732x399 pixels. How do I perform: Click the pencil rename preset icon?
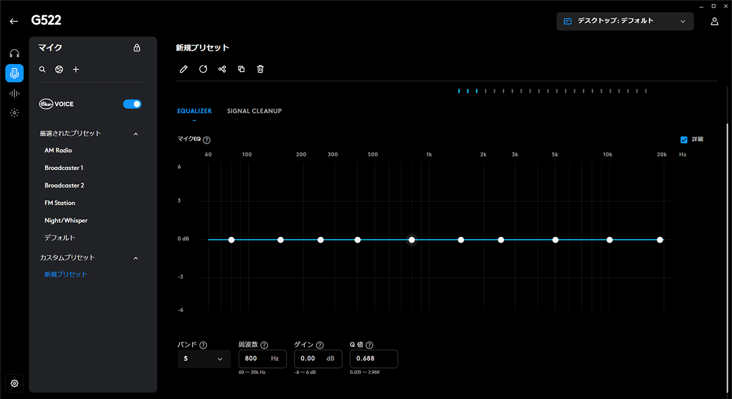click(184, 69)
